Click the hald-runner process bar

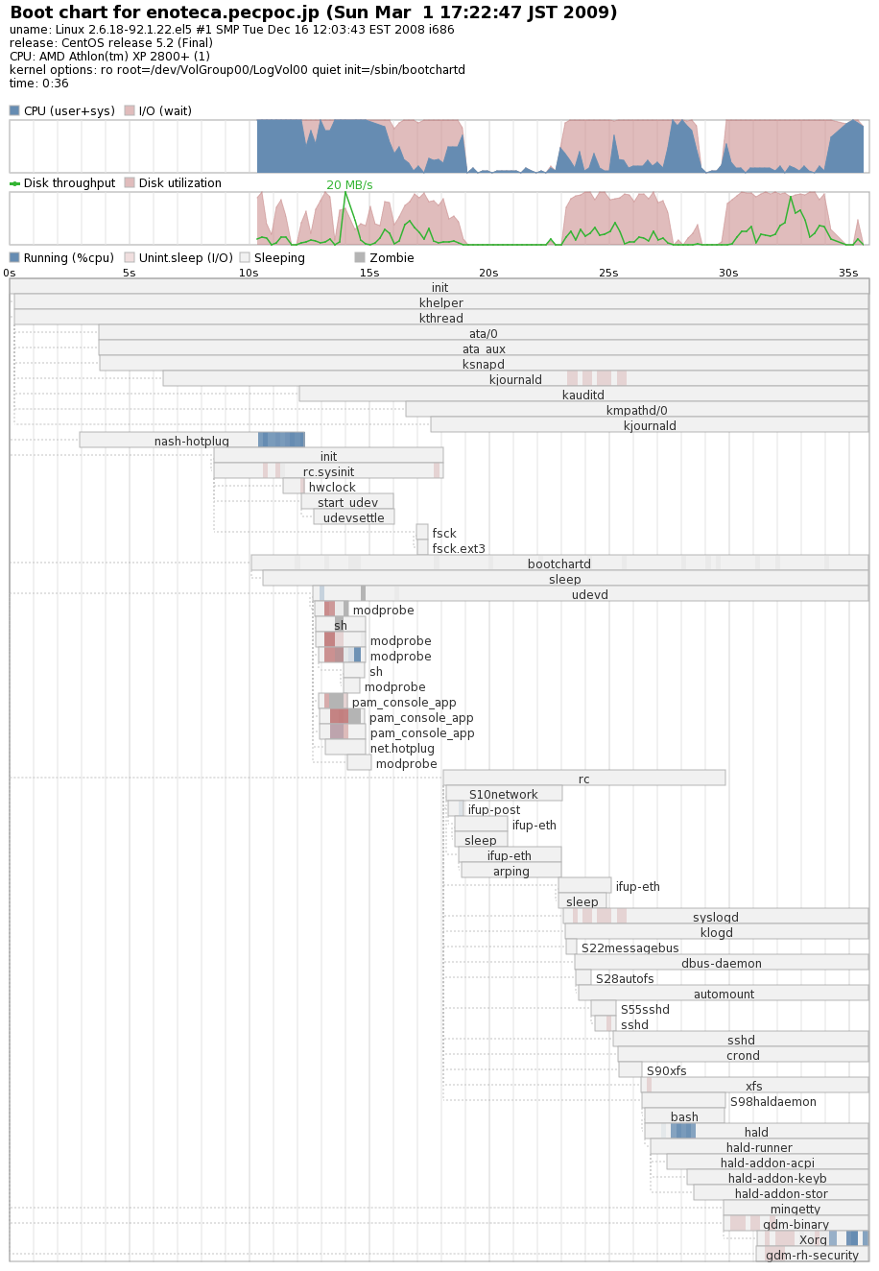(759, 1147)
